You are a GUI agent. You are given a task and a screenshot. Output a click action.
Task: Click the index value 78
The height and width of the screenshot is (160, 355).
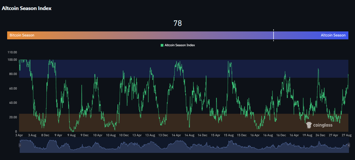[x=178, y=23]
